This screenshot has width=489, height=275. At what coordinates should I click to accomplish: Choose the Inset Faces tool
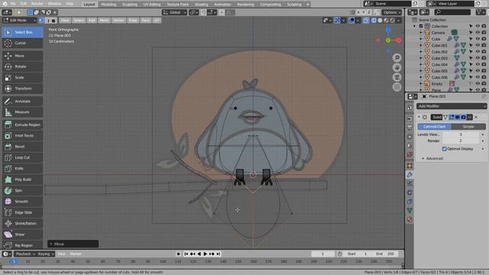[22, 136]
